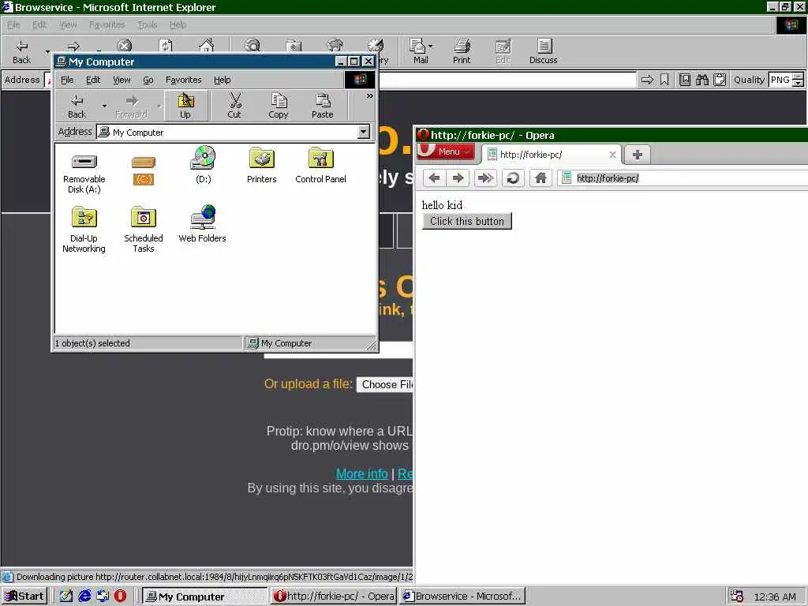
Task: Expand the My Computer address dropdown
Action: point(363,132)
